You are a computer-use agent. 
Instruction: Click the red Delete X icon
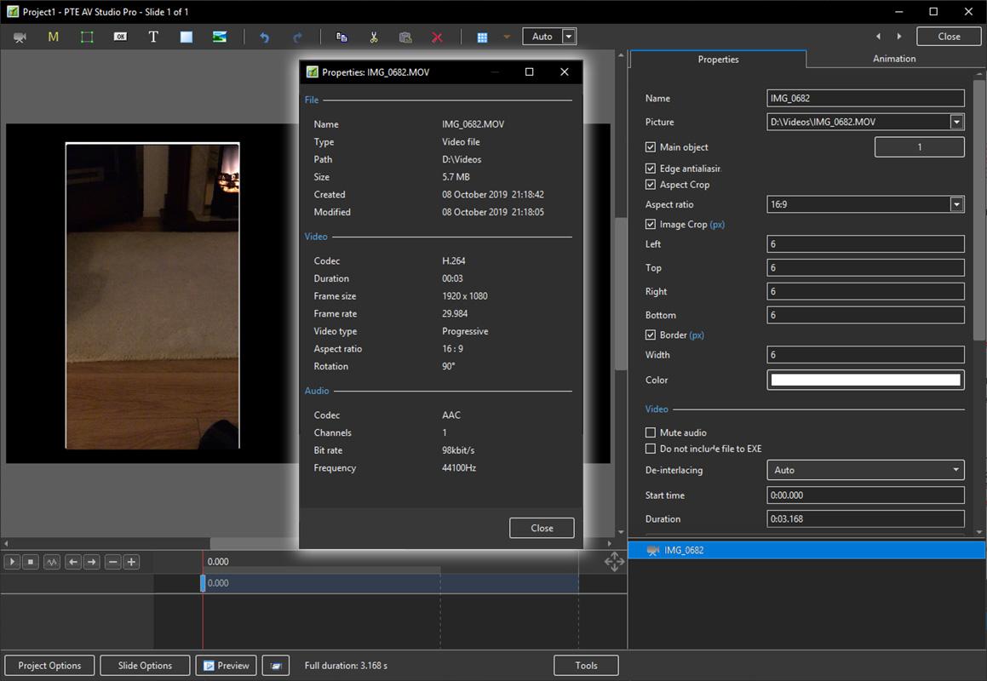(x=437, y=37)
